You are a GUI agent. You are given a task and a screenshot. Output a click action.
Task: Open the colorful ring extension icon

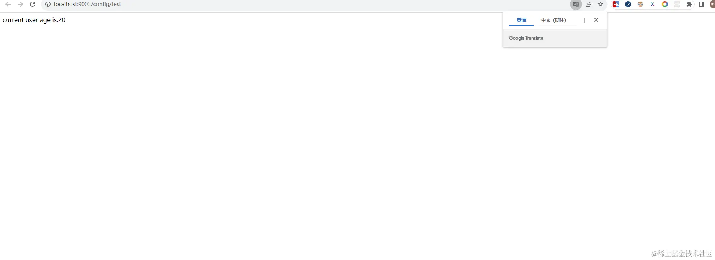pos(665,4)
